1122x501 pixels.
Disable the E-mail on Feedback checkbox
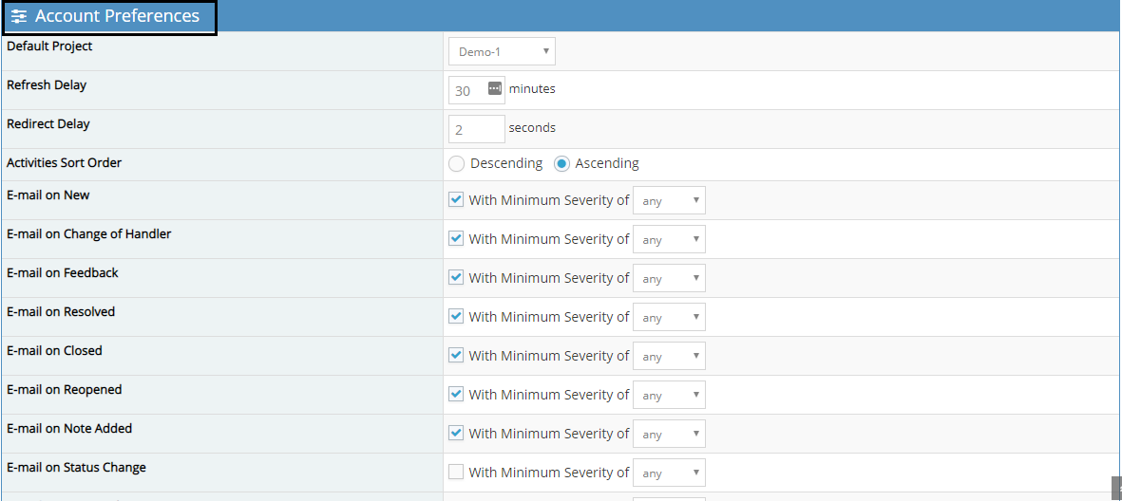pos(456,278)
